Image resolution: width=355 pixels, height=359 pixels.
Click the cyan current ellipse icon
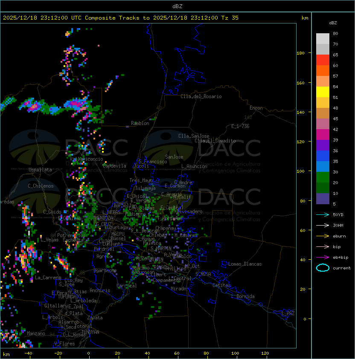click(x=323, y=268)
